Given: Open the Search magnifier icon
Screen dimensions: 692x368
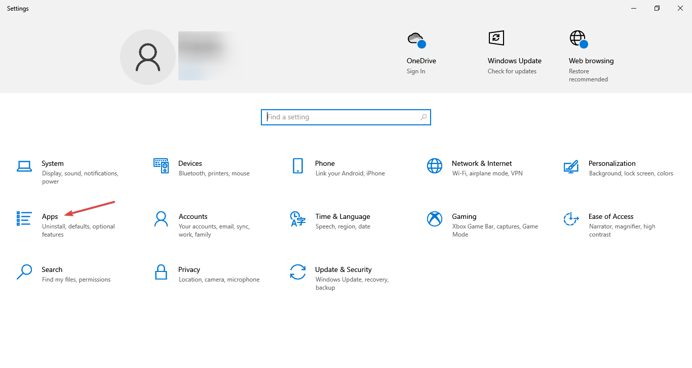Looking at the screenshot, I should 24,272.
